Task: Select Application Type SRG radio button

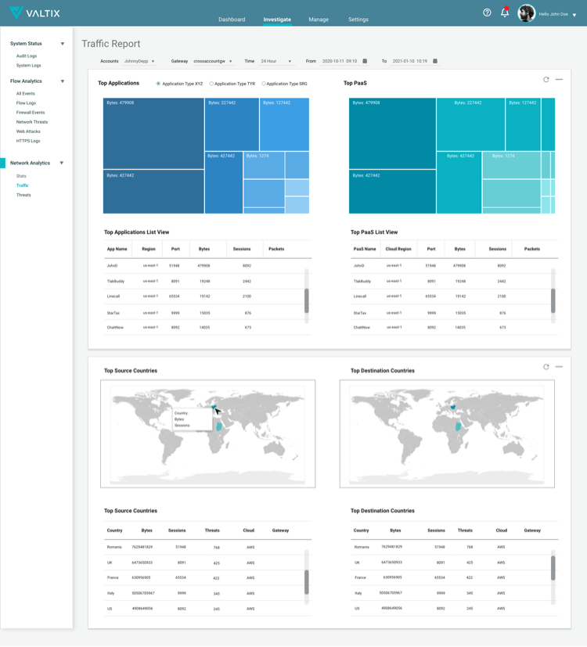Action: [x=263, y=84]
